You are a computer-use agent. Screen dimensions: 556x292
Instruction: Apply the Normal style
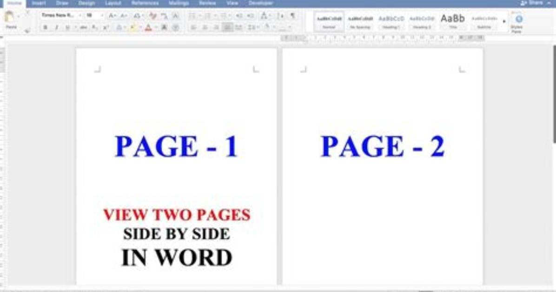(x=329, y=22)
